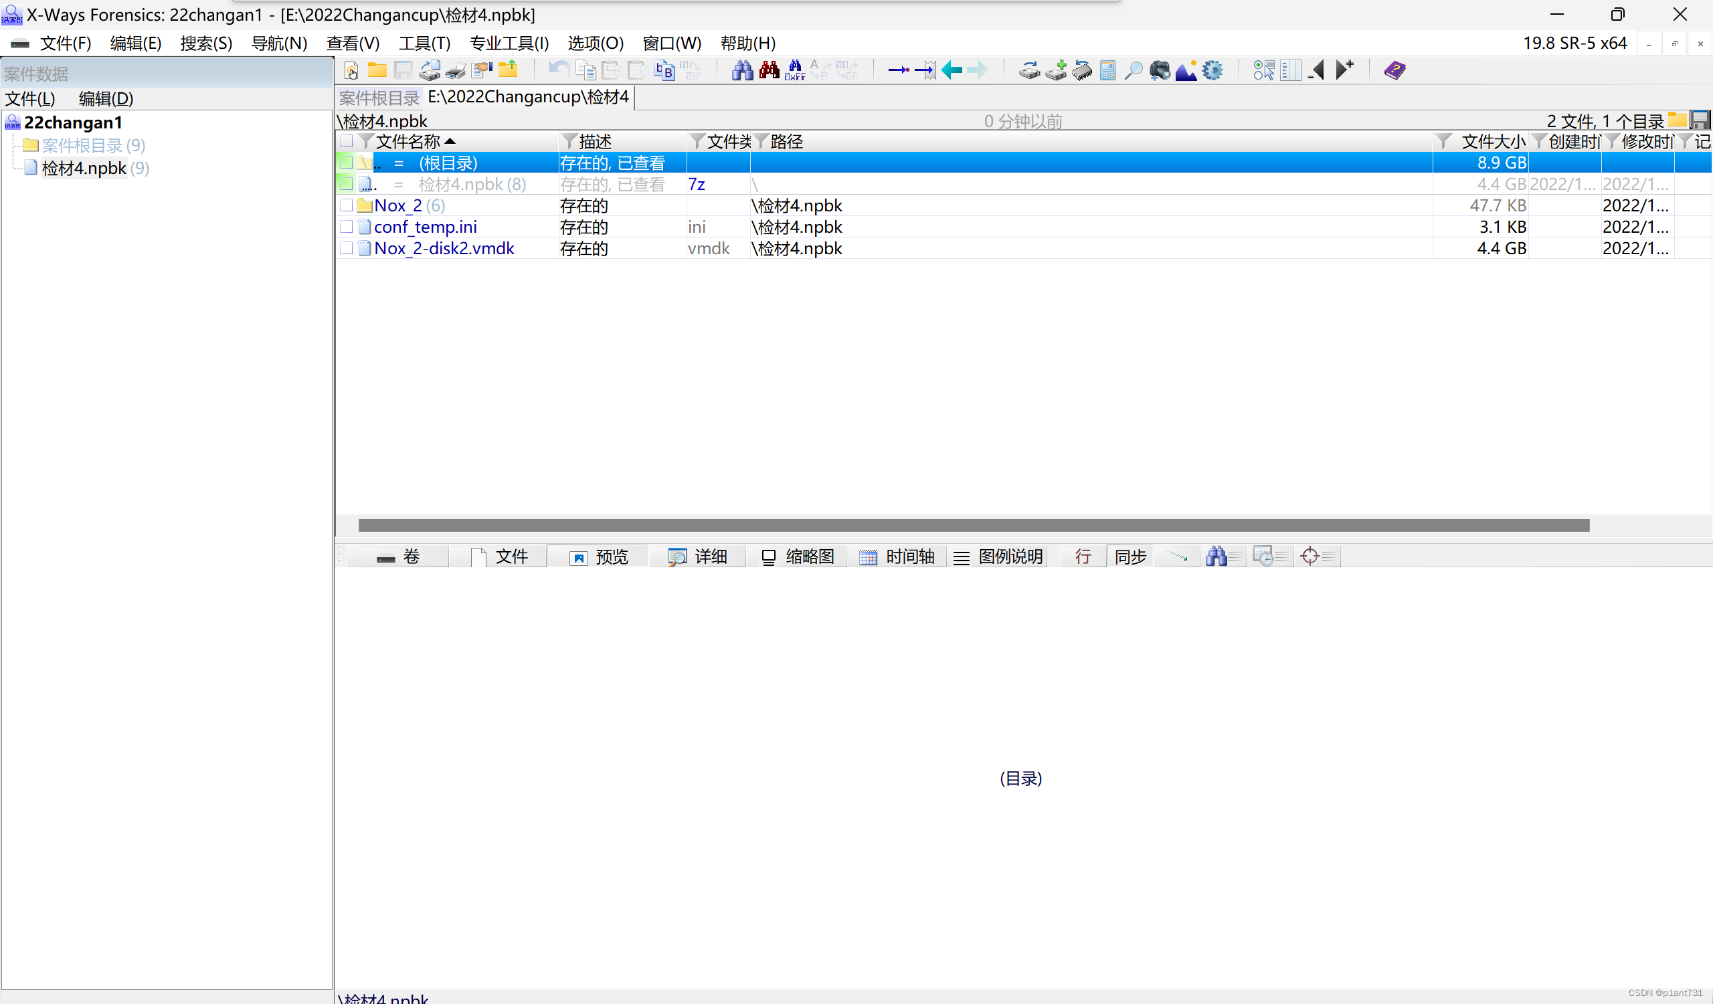Click the Open Disk drive icon
The width and height of the screenshot is (1713, 1004).
pos(1029,70)
